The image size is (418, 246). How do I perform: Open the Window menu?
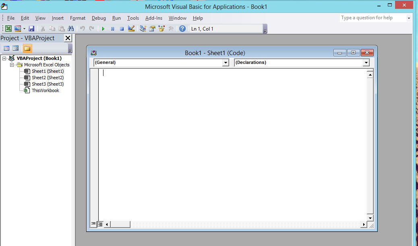178,18
